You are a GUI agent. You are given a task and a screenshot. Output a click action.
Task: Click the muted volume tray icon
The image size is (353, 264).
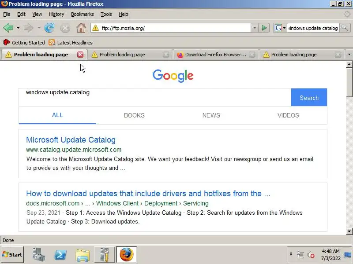(x=311, y=255)
